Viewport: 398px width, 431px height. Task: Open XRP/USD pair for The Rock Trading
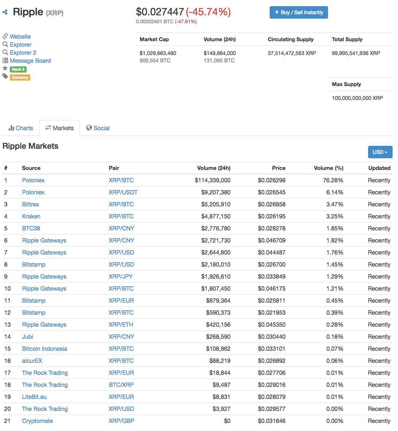pos(121,409)
